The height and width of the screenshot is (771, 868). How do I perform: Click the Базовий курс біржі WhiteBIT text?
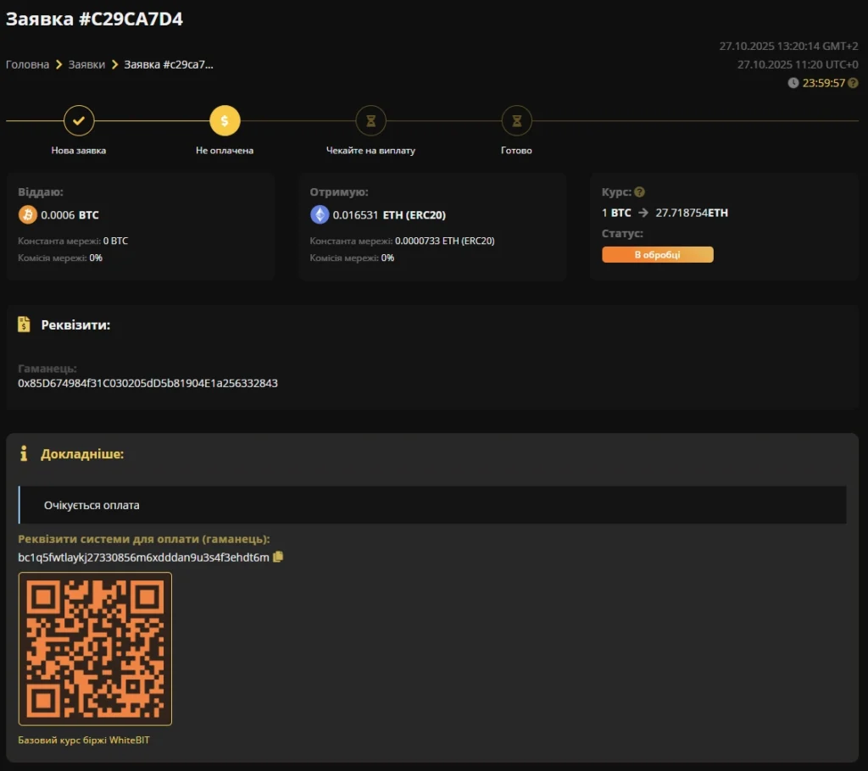84,740
